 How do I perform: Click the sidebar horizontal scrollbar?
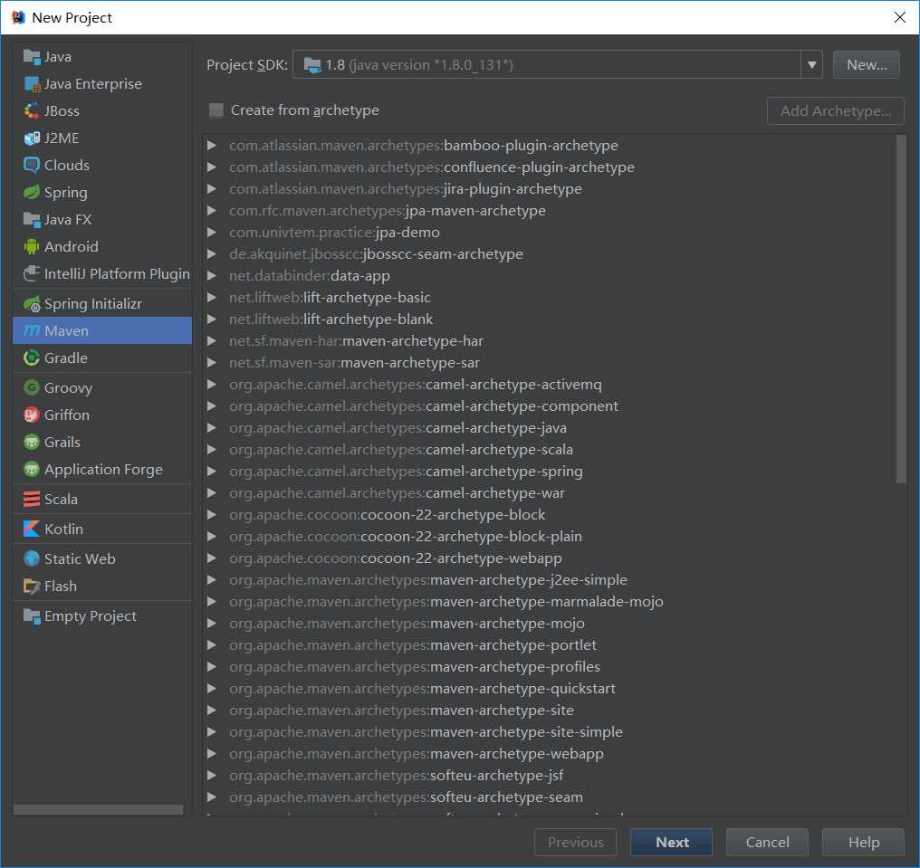(98, 809)
